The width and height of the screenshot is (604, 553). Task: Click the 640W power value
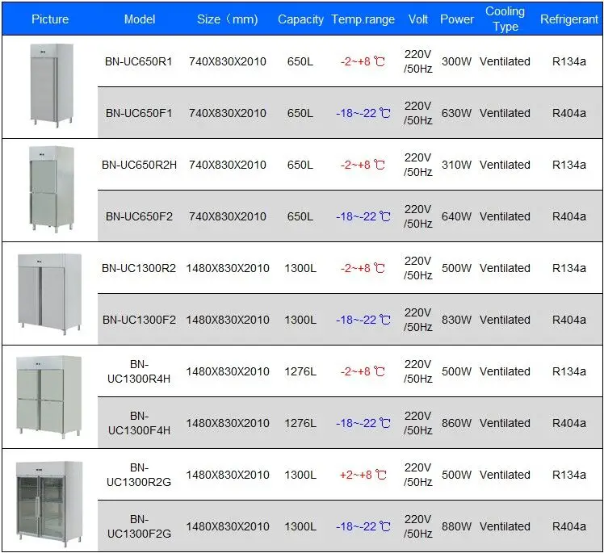pos(456,216)
